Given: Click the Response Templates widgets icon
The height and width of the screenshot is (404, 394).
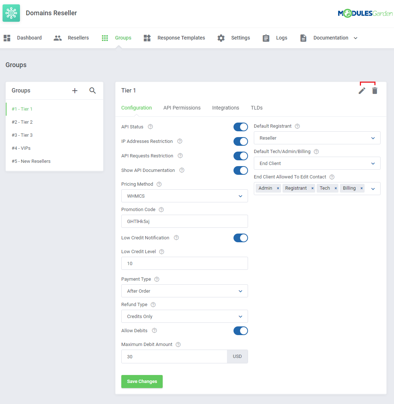Looking at the screenshot, I should [147, 38].
